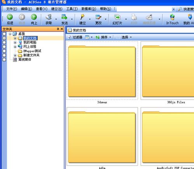
Task: Collapse the 桌面 tree node
Action: [10, 34]
